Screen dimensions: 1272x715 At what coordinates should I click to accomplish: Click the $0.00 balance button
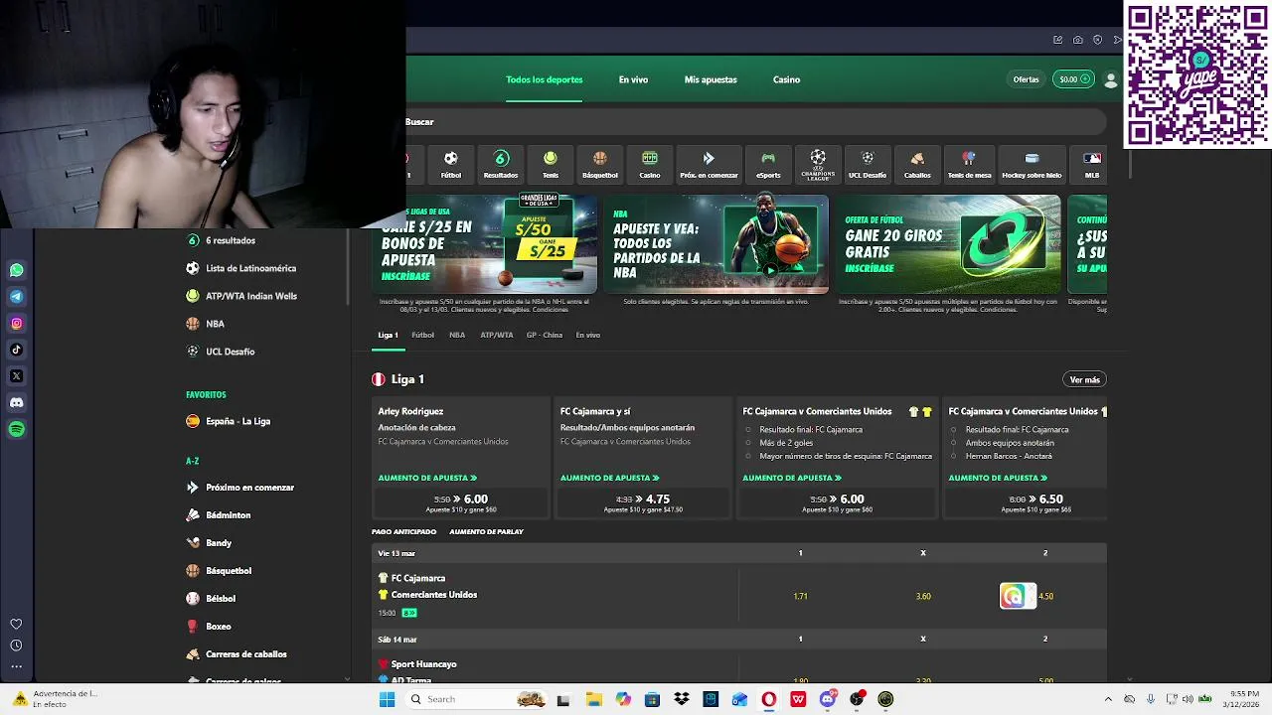(x=1073, y=79)
